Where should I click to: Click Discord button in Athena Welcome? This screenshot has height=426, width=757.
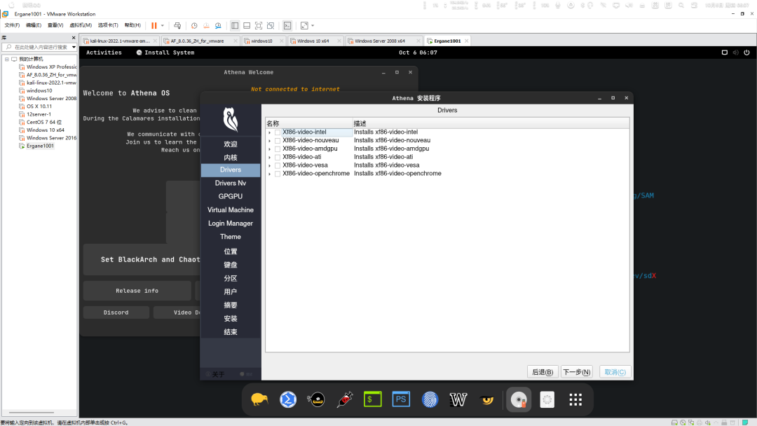pos(116,312)
